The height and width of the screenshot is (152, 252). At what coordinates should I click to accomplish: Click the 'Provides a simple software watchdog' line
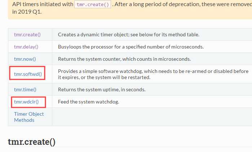(153, 71)
